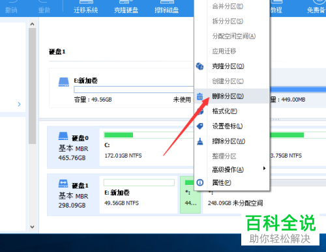The image size is (326, 252).
Task: Click the 重做 toolbar button
Action: coord(44,7)
